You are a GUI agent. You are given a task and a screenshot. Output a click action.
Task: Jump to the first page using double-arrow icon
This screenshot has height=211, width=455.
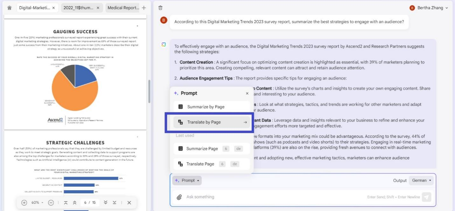click(66, 202)
